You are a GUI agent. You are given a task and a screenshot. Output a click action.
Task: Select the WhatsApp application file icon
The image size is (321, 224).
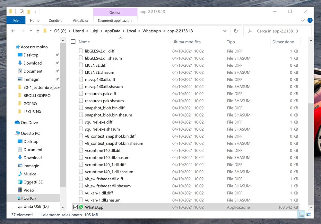81,207
